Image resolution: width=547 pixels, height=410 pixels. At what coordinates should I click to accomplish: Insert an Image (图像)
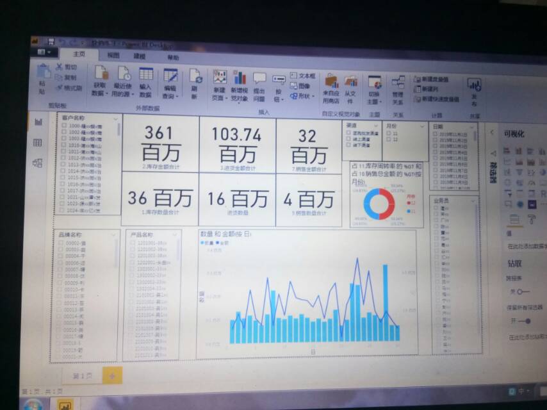pyautogui.click(x=300, y=85)
